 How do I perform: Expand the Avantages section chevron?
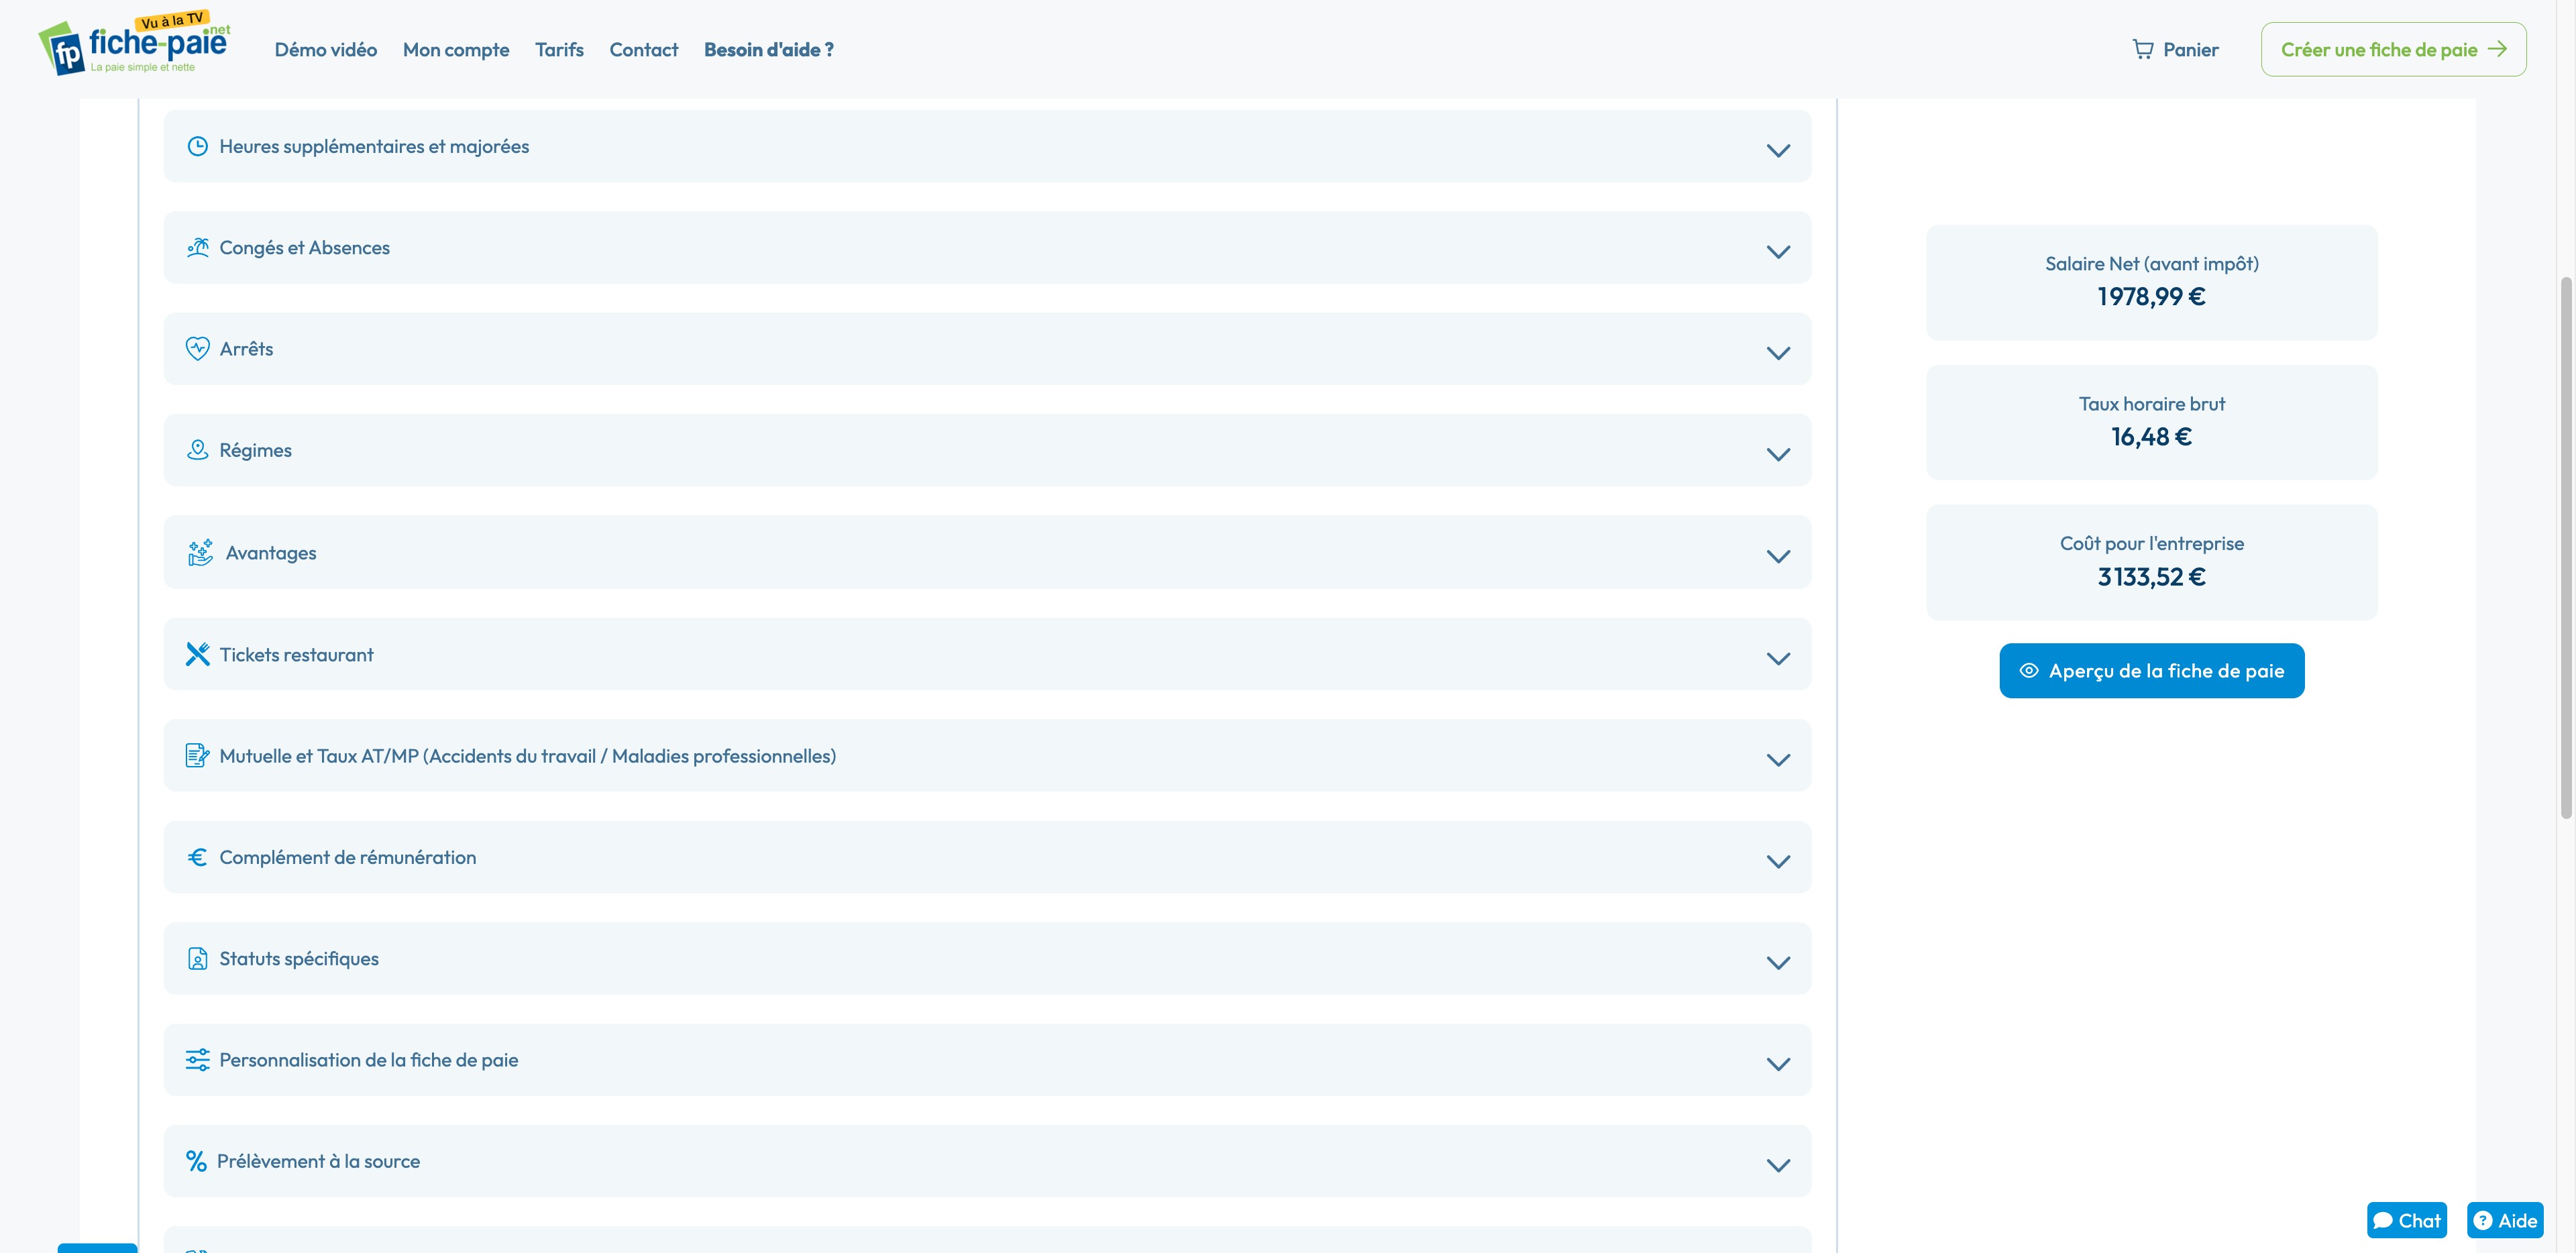(x=1777, y=556)
